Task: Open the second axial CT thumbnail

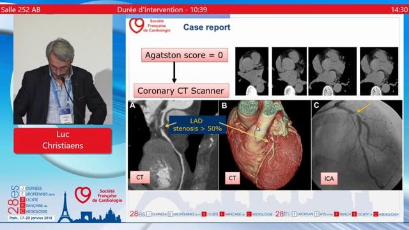Action: point(289,71)
